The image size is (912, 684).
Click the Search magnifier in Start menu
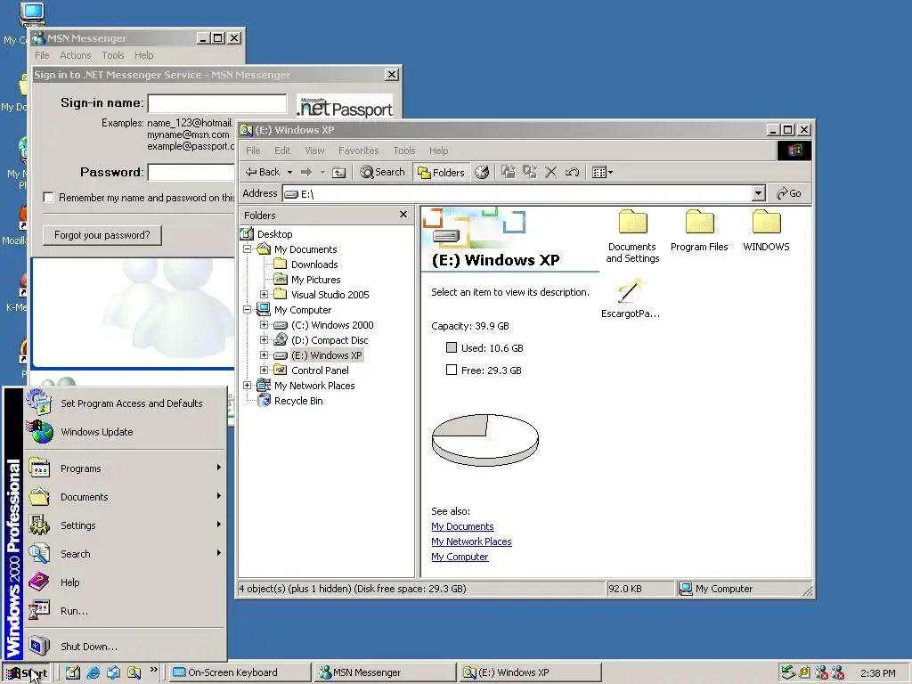click(x=125, y=554)
